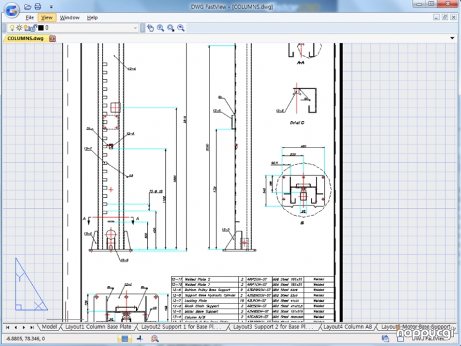Open the Help menu
This screenshot has height=346, width=461.
click(92, 17)
